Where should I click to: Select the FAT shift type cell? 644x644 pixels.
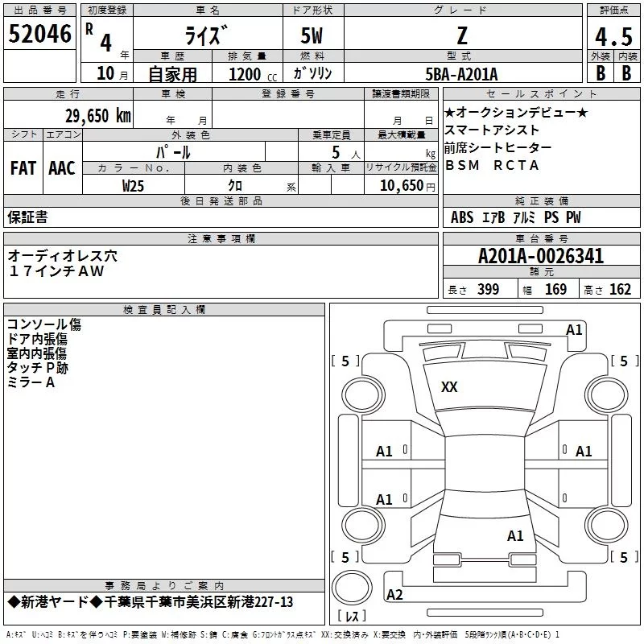[23, 168]
